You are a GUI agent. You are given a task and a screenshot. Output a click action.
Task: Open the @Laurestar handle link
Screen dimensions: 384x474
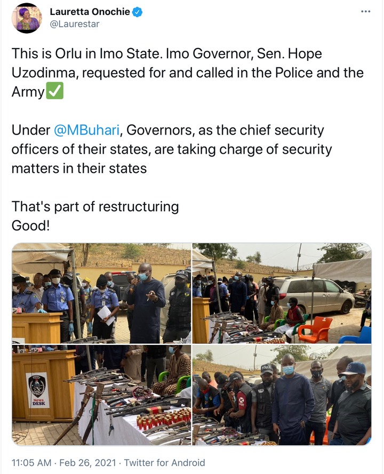click(x=74, y=24)
